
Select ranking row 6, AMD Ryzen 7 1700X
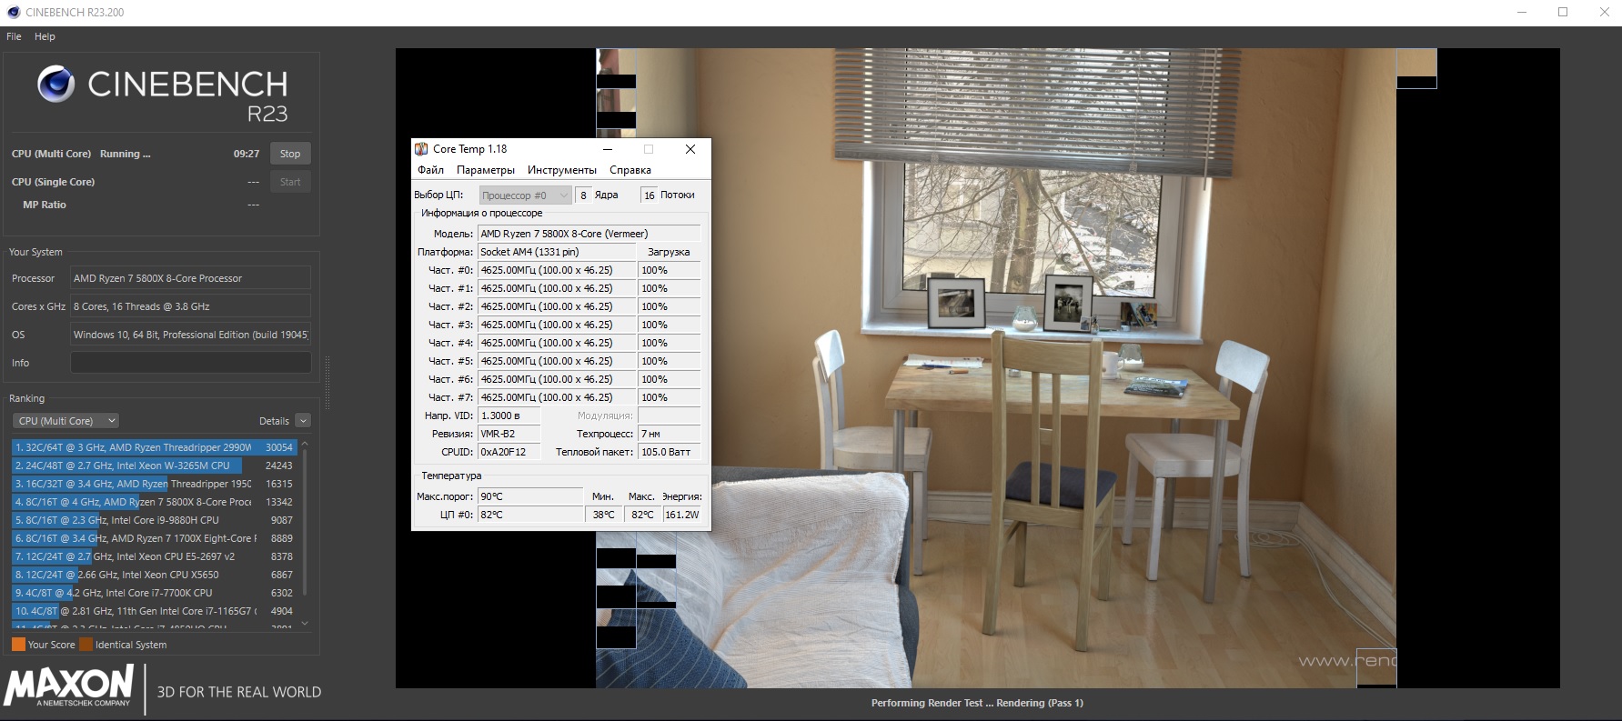point(154,538)
